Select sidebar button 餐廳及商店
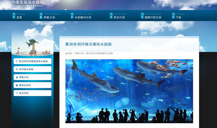Screen dimensions: 217x128 click(x=33, y=85)
